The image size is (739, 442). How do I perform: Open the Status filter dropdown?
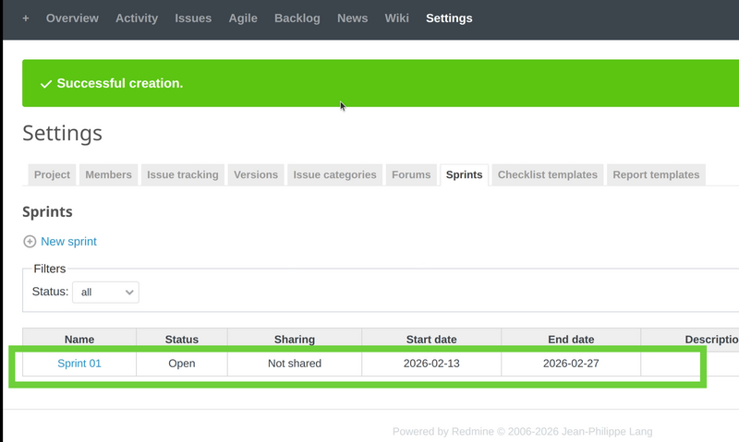[x=105, y=293]
